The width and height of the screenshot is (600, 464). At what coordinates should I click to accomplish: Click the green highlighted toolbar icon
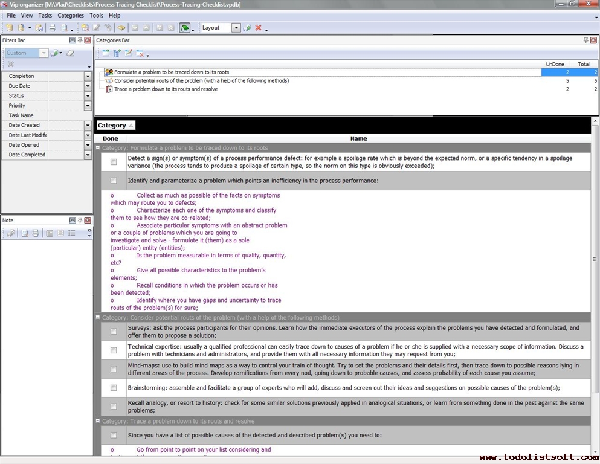184,28
